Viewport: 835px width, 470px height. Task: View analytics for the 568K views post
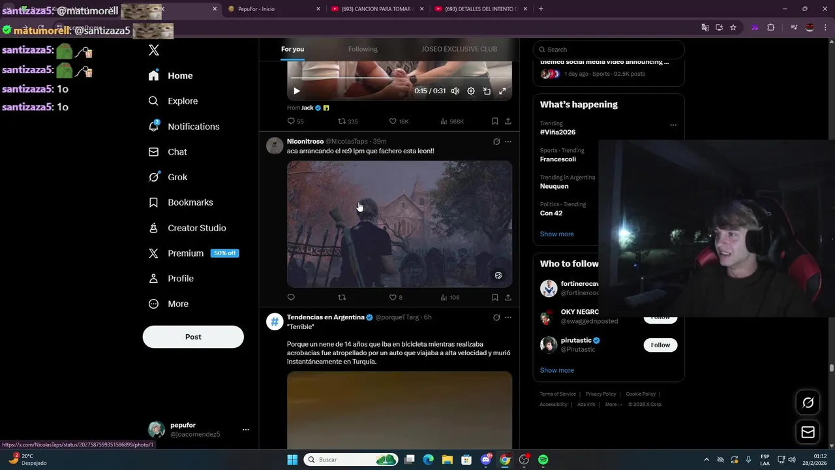(x=452, y=121)
